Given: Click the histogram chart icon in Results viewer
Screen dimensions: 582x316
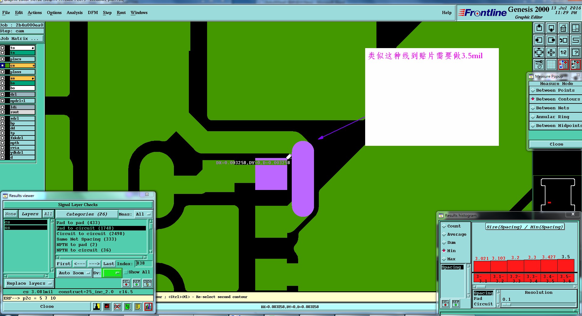Looking at the screenshot, I should click(x=148, y=307).
